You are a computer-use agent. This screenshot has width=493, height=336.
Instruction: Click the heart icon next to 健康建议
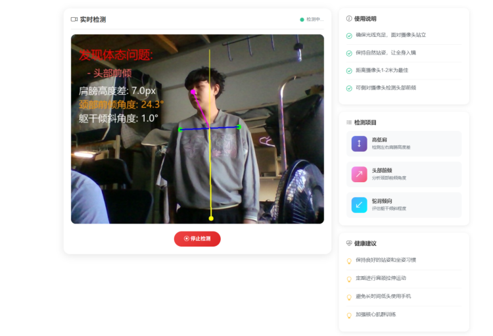pyautogui.click(x=349, y=243)
